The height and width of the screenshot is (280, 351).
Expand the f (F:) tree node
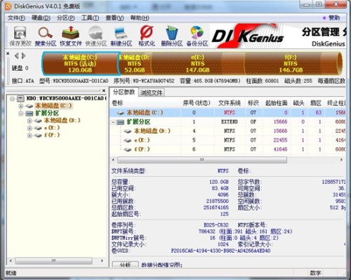click(29, 135)
